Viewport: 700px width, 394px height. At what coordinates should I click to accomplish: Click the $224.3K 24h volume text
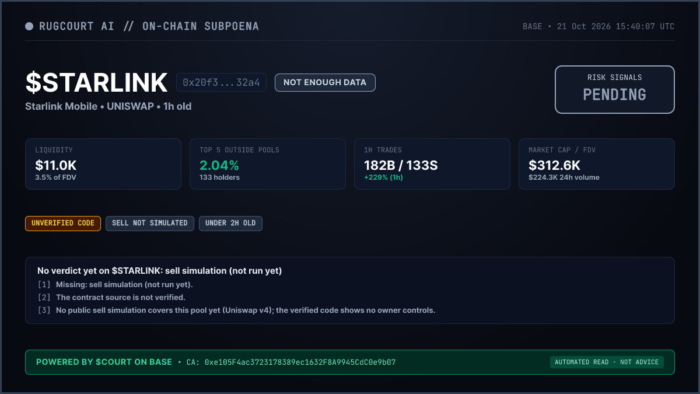tap(563, 177)
